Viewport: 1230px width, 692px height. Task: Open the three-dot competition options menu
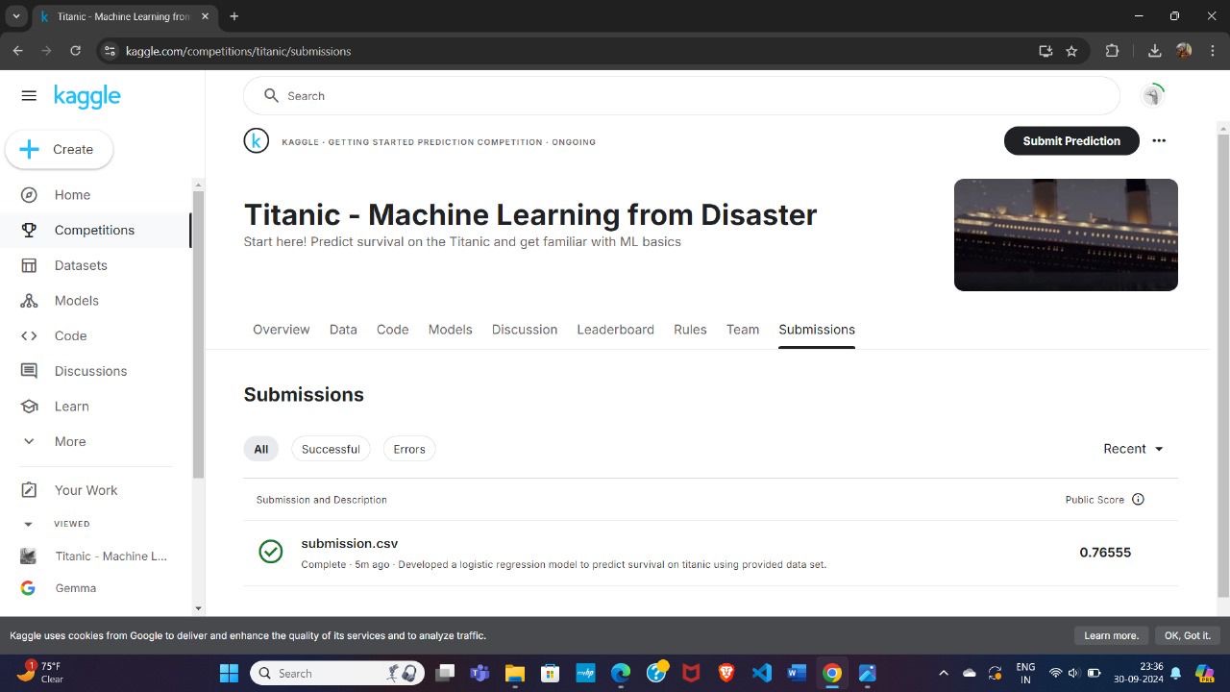(x=1159, y=140)
